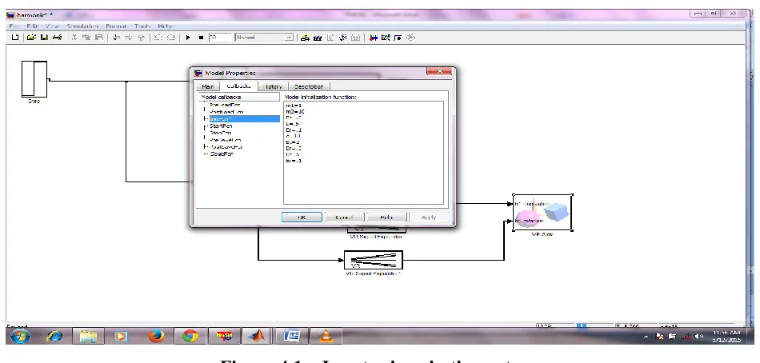This screenshot has height=363, width=760.
Task: Toggle the Model Browser toolbar icon
Action: [x=398, y=38]
